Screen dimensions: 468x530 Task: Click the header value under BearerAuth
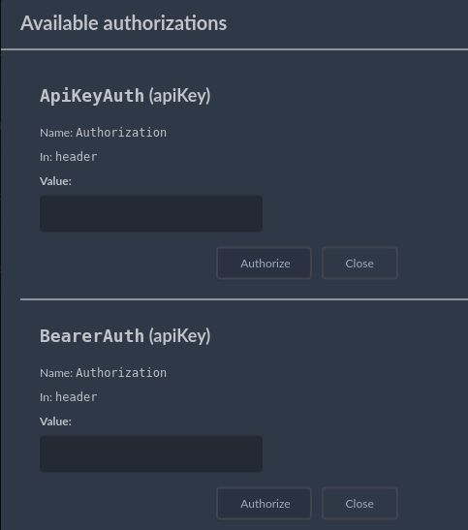[x=76, y=397]
